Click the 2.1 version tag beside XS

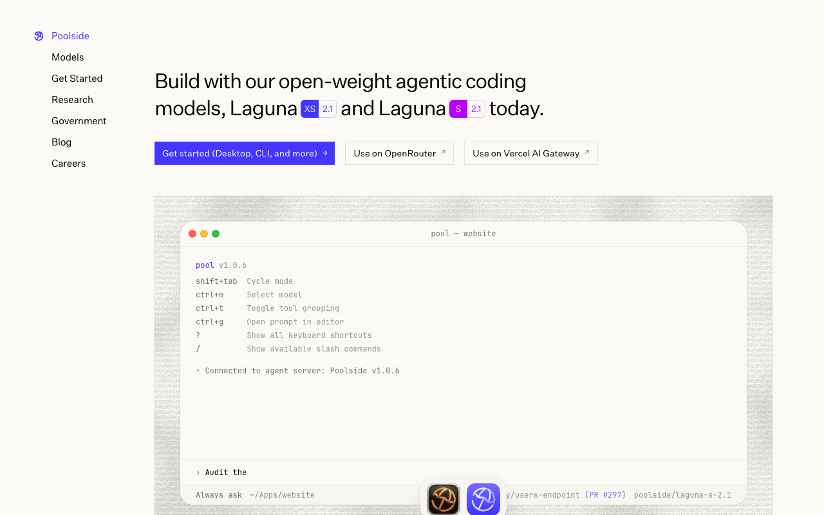point(328,109)
